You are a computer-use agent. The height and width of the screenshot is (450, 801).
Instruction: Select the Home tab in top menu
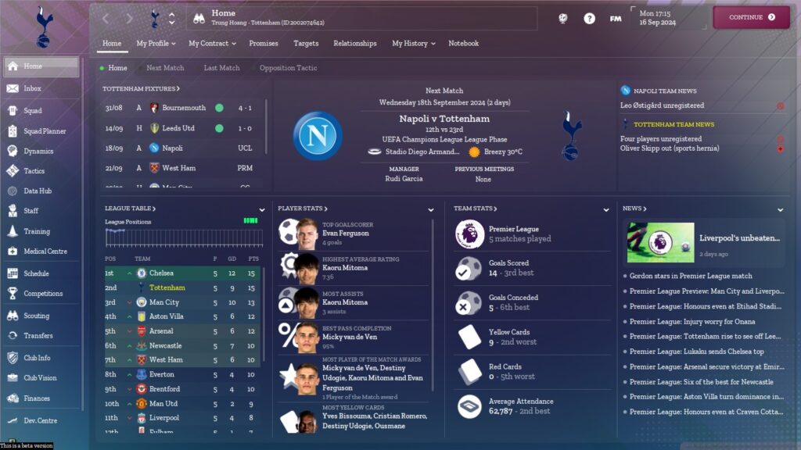(x=112, y=44)
